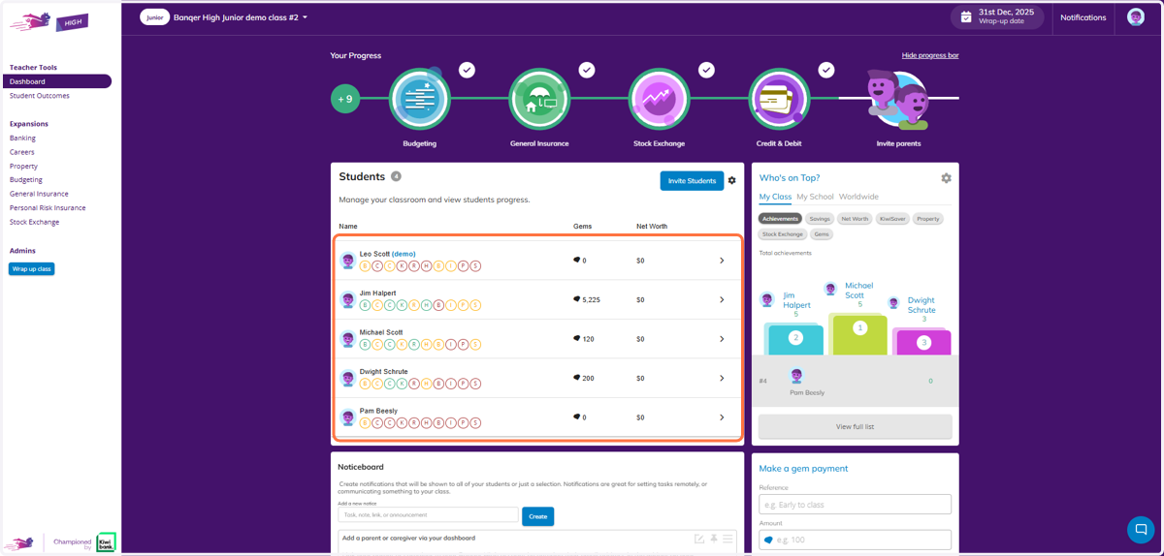
Task: Switch to My Class tab
Action: coord(775,197)
